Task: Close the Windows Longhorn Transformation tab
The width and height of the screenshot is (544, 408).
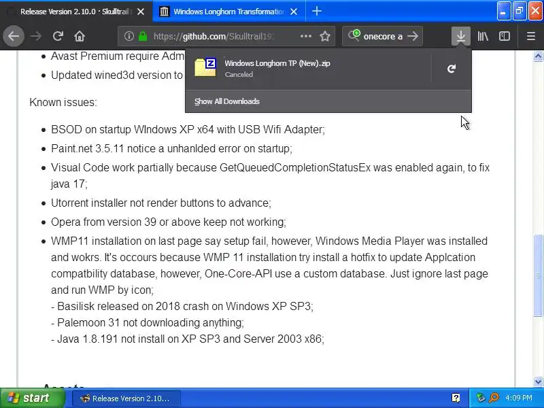Action: (x=294, y=12)
